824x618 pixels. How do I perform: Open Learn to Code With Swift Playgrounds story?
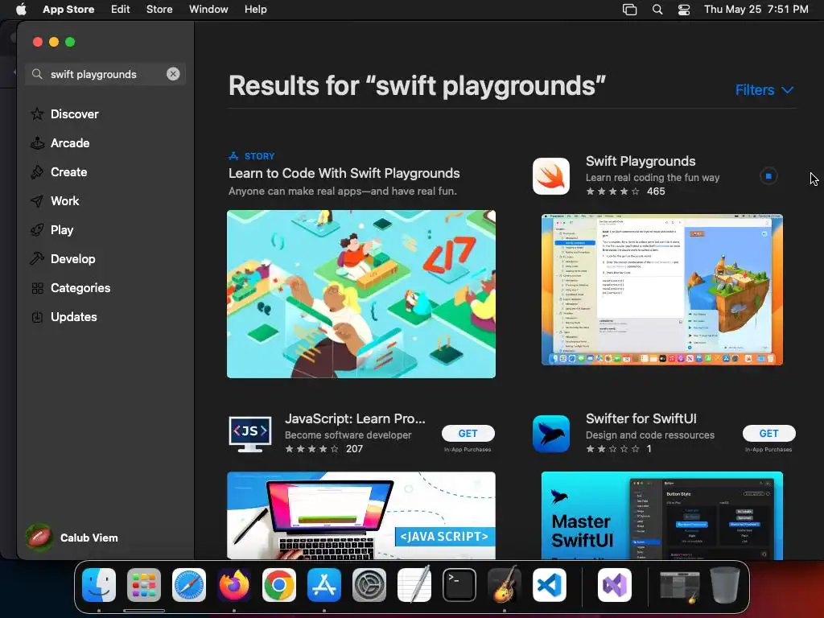pos(344,174)
